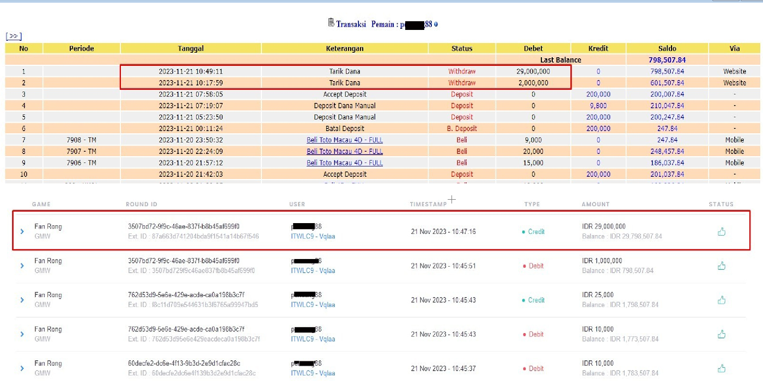Open ITWLC9 - Vqlaa link in 10:47:16 row
Viewport: 763px width, 382px height.
pyautogui.click(x=313, y=236)
